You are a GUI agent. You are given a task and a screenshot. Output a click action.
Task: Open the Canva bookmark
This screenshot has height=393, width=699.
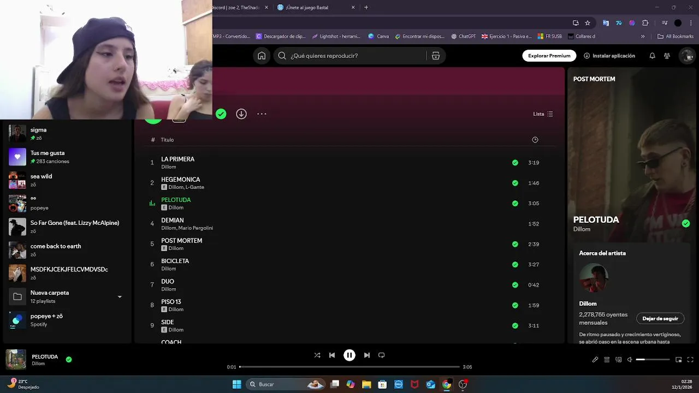(378, 37)
